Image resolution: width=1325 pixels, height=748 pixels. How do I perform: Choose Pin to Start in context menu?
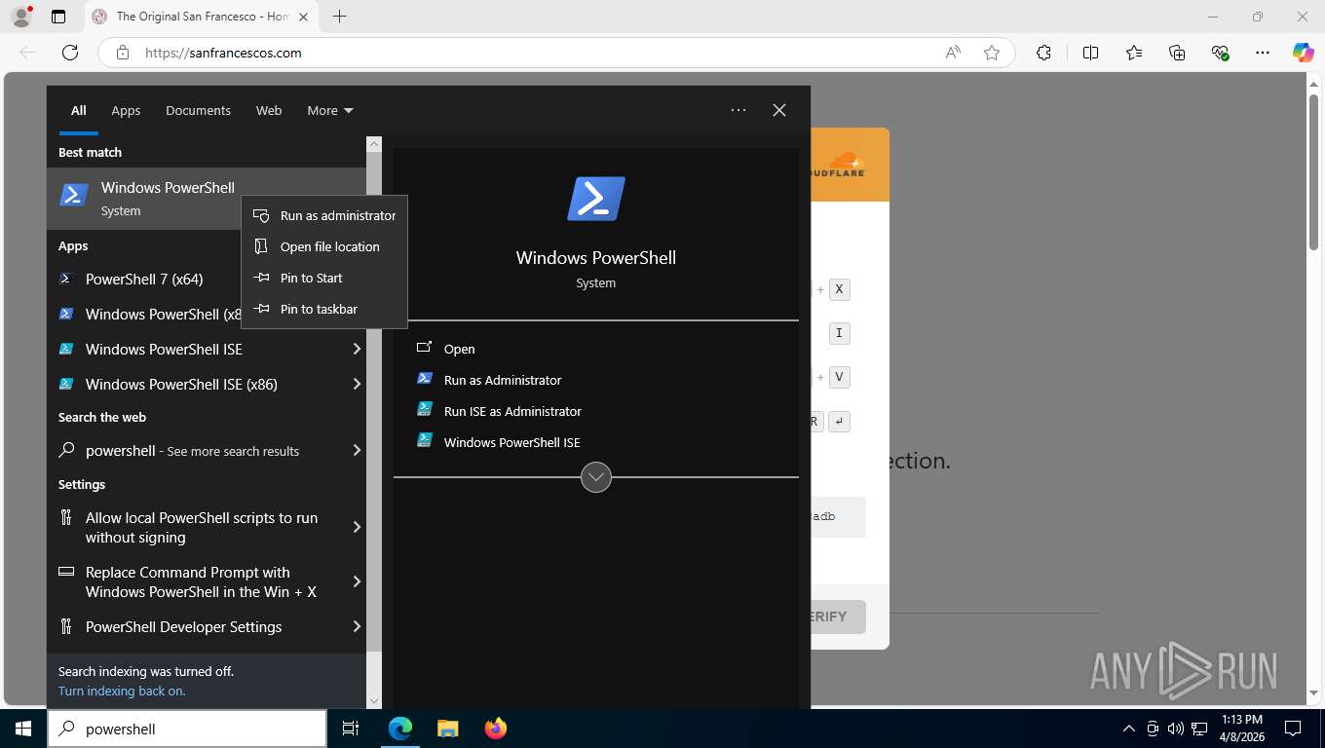point(324,278)
